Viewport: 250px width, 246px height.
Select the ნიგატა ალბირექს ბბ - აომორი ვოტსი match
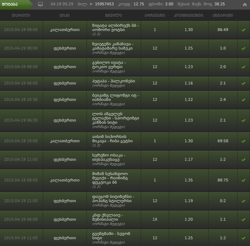(x=115, y=28)
